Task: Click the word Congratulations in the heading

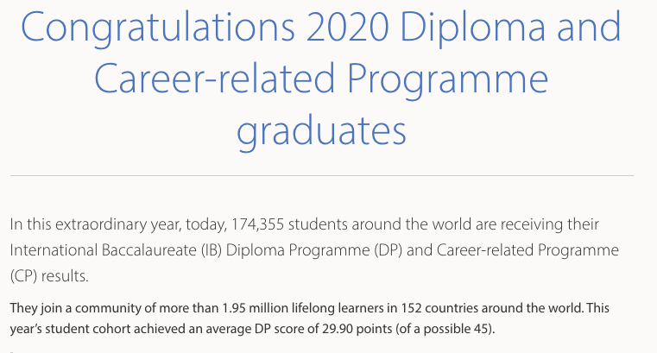Action: pos(158,28)
